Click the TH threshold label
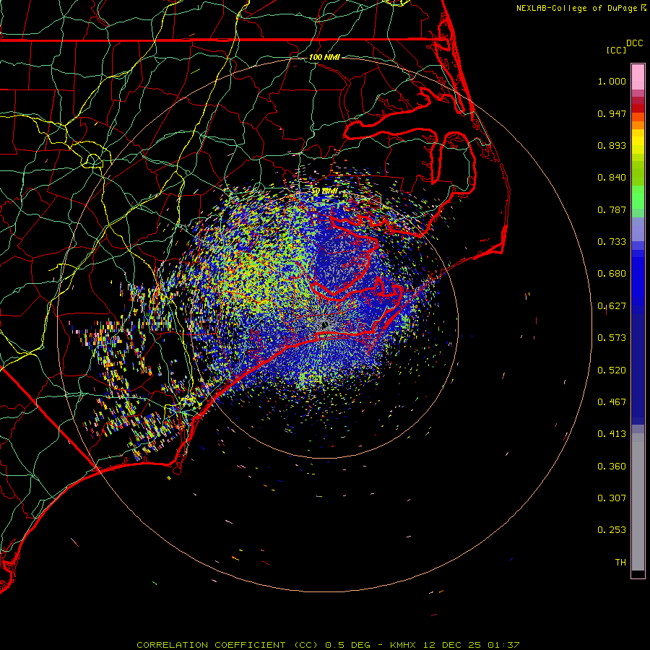 coord(620,563)
